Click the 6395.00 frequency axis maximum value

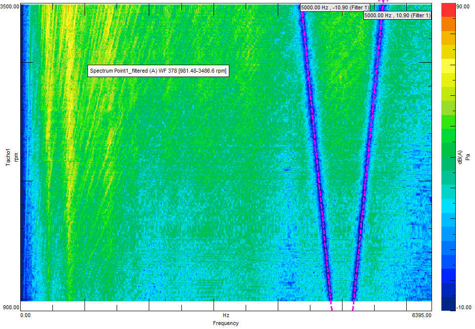coord(422,315)
